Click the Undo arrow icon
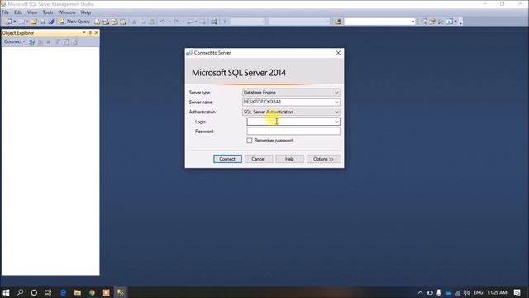 [x=163, y=22]
